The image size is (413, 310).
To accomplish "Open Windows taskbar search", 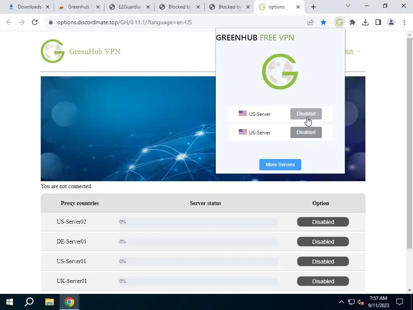I will [x=29, y=302].
